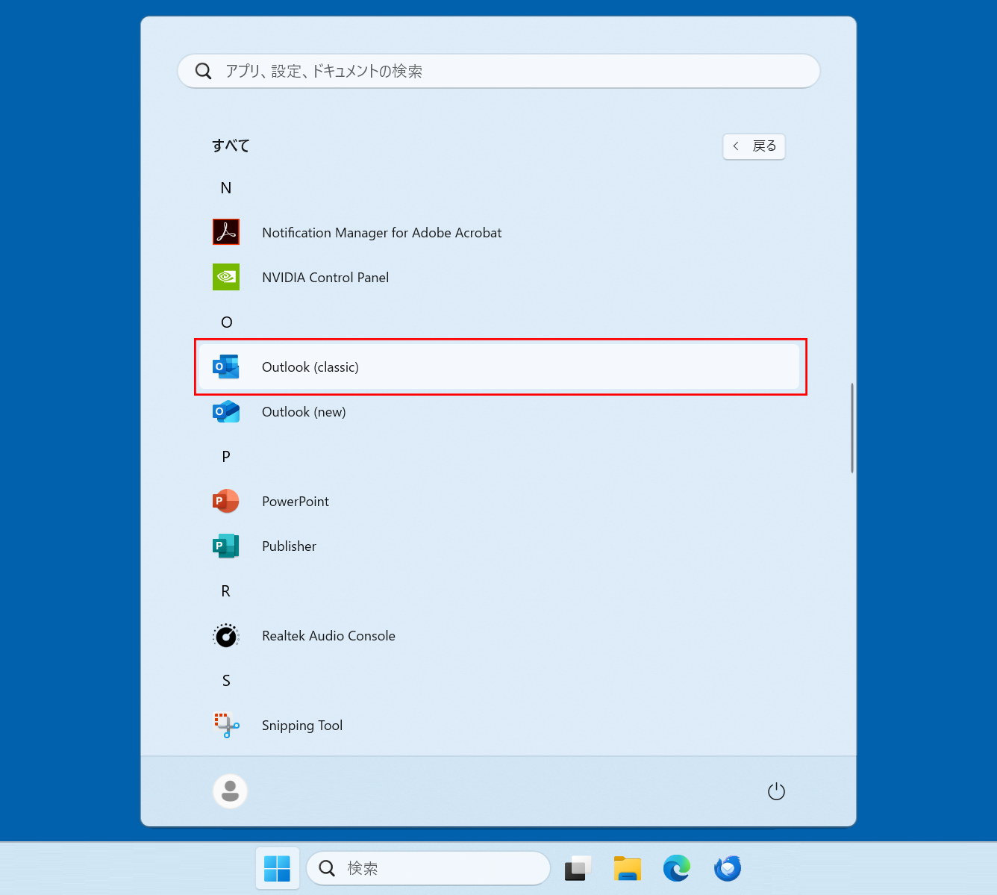Image resolution: width=997 pixels, height=895 pixels.
Task: Click the taskbar 検索 search box
Action: 428,868
